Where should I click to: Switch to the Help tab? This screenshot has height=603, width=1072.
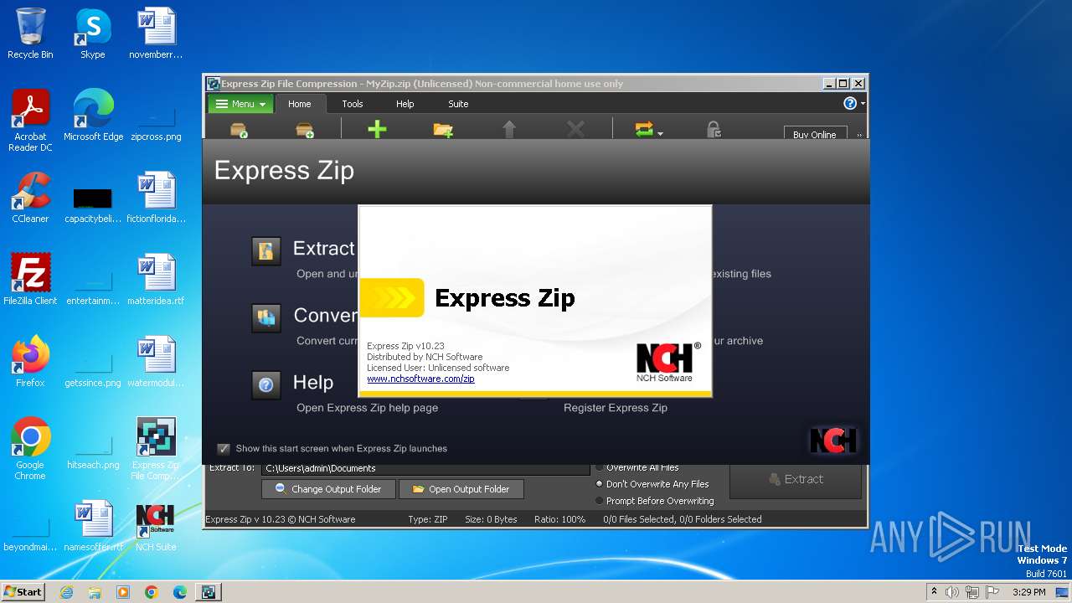(x=405, y=104)
